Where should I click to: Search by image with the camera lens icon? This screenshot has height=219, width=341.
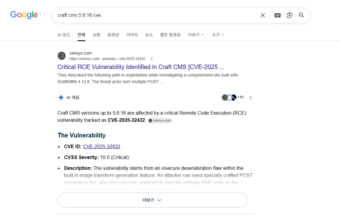290,15
